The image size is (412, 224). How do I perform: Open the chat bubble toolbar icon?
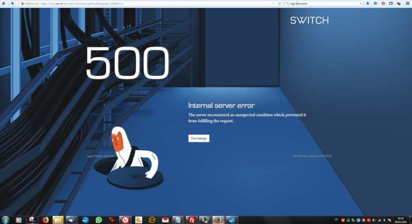[x=375, y=3]
